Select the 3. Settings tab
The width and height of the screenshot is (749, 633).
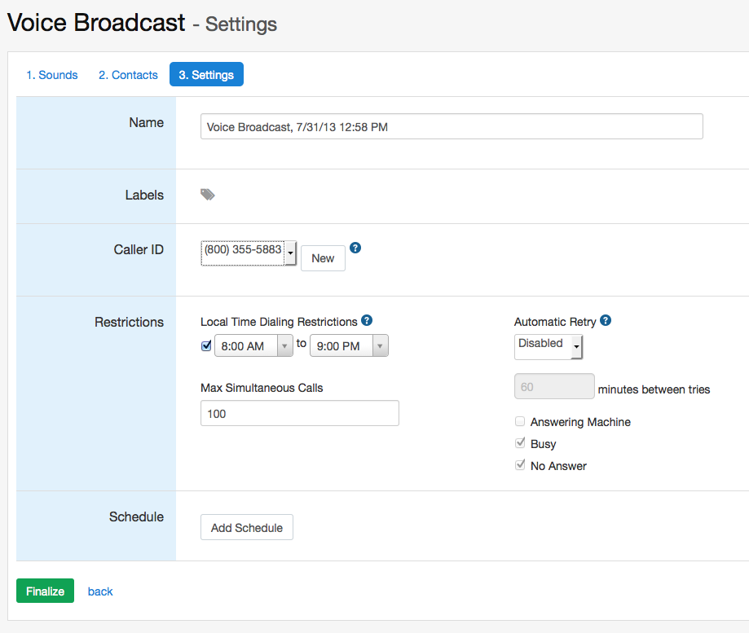206,74
